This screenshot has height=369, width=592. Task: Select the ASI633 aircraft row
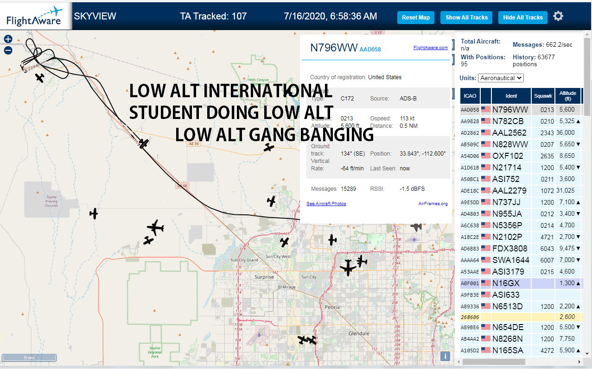[x=521, y=295]
